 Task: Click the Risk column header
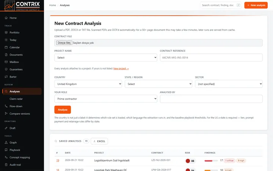point(187,153)
